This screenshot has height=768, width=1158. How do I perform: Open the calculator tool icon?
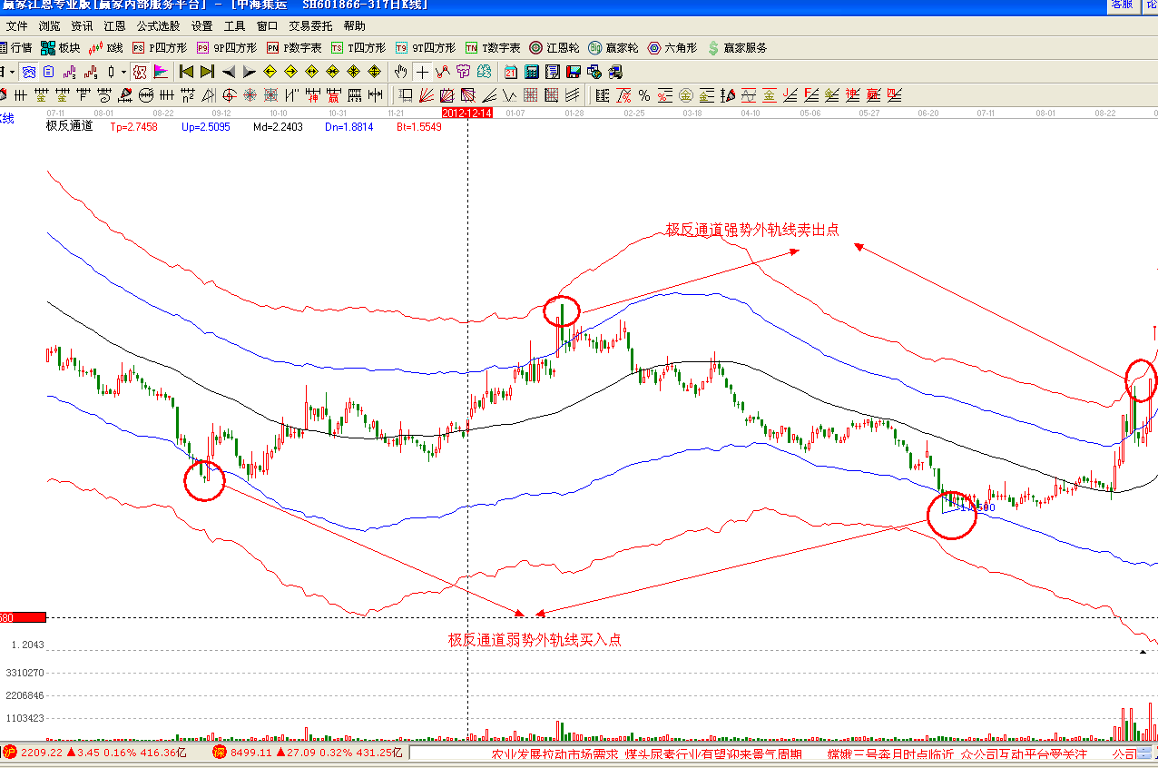click(532, 72)
